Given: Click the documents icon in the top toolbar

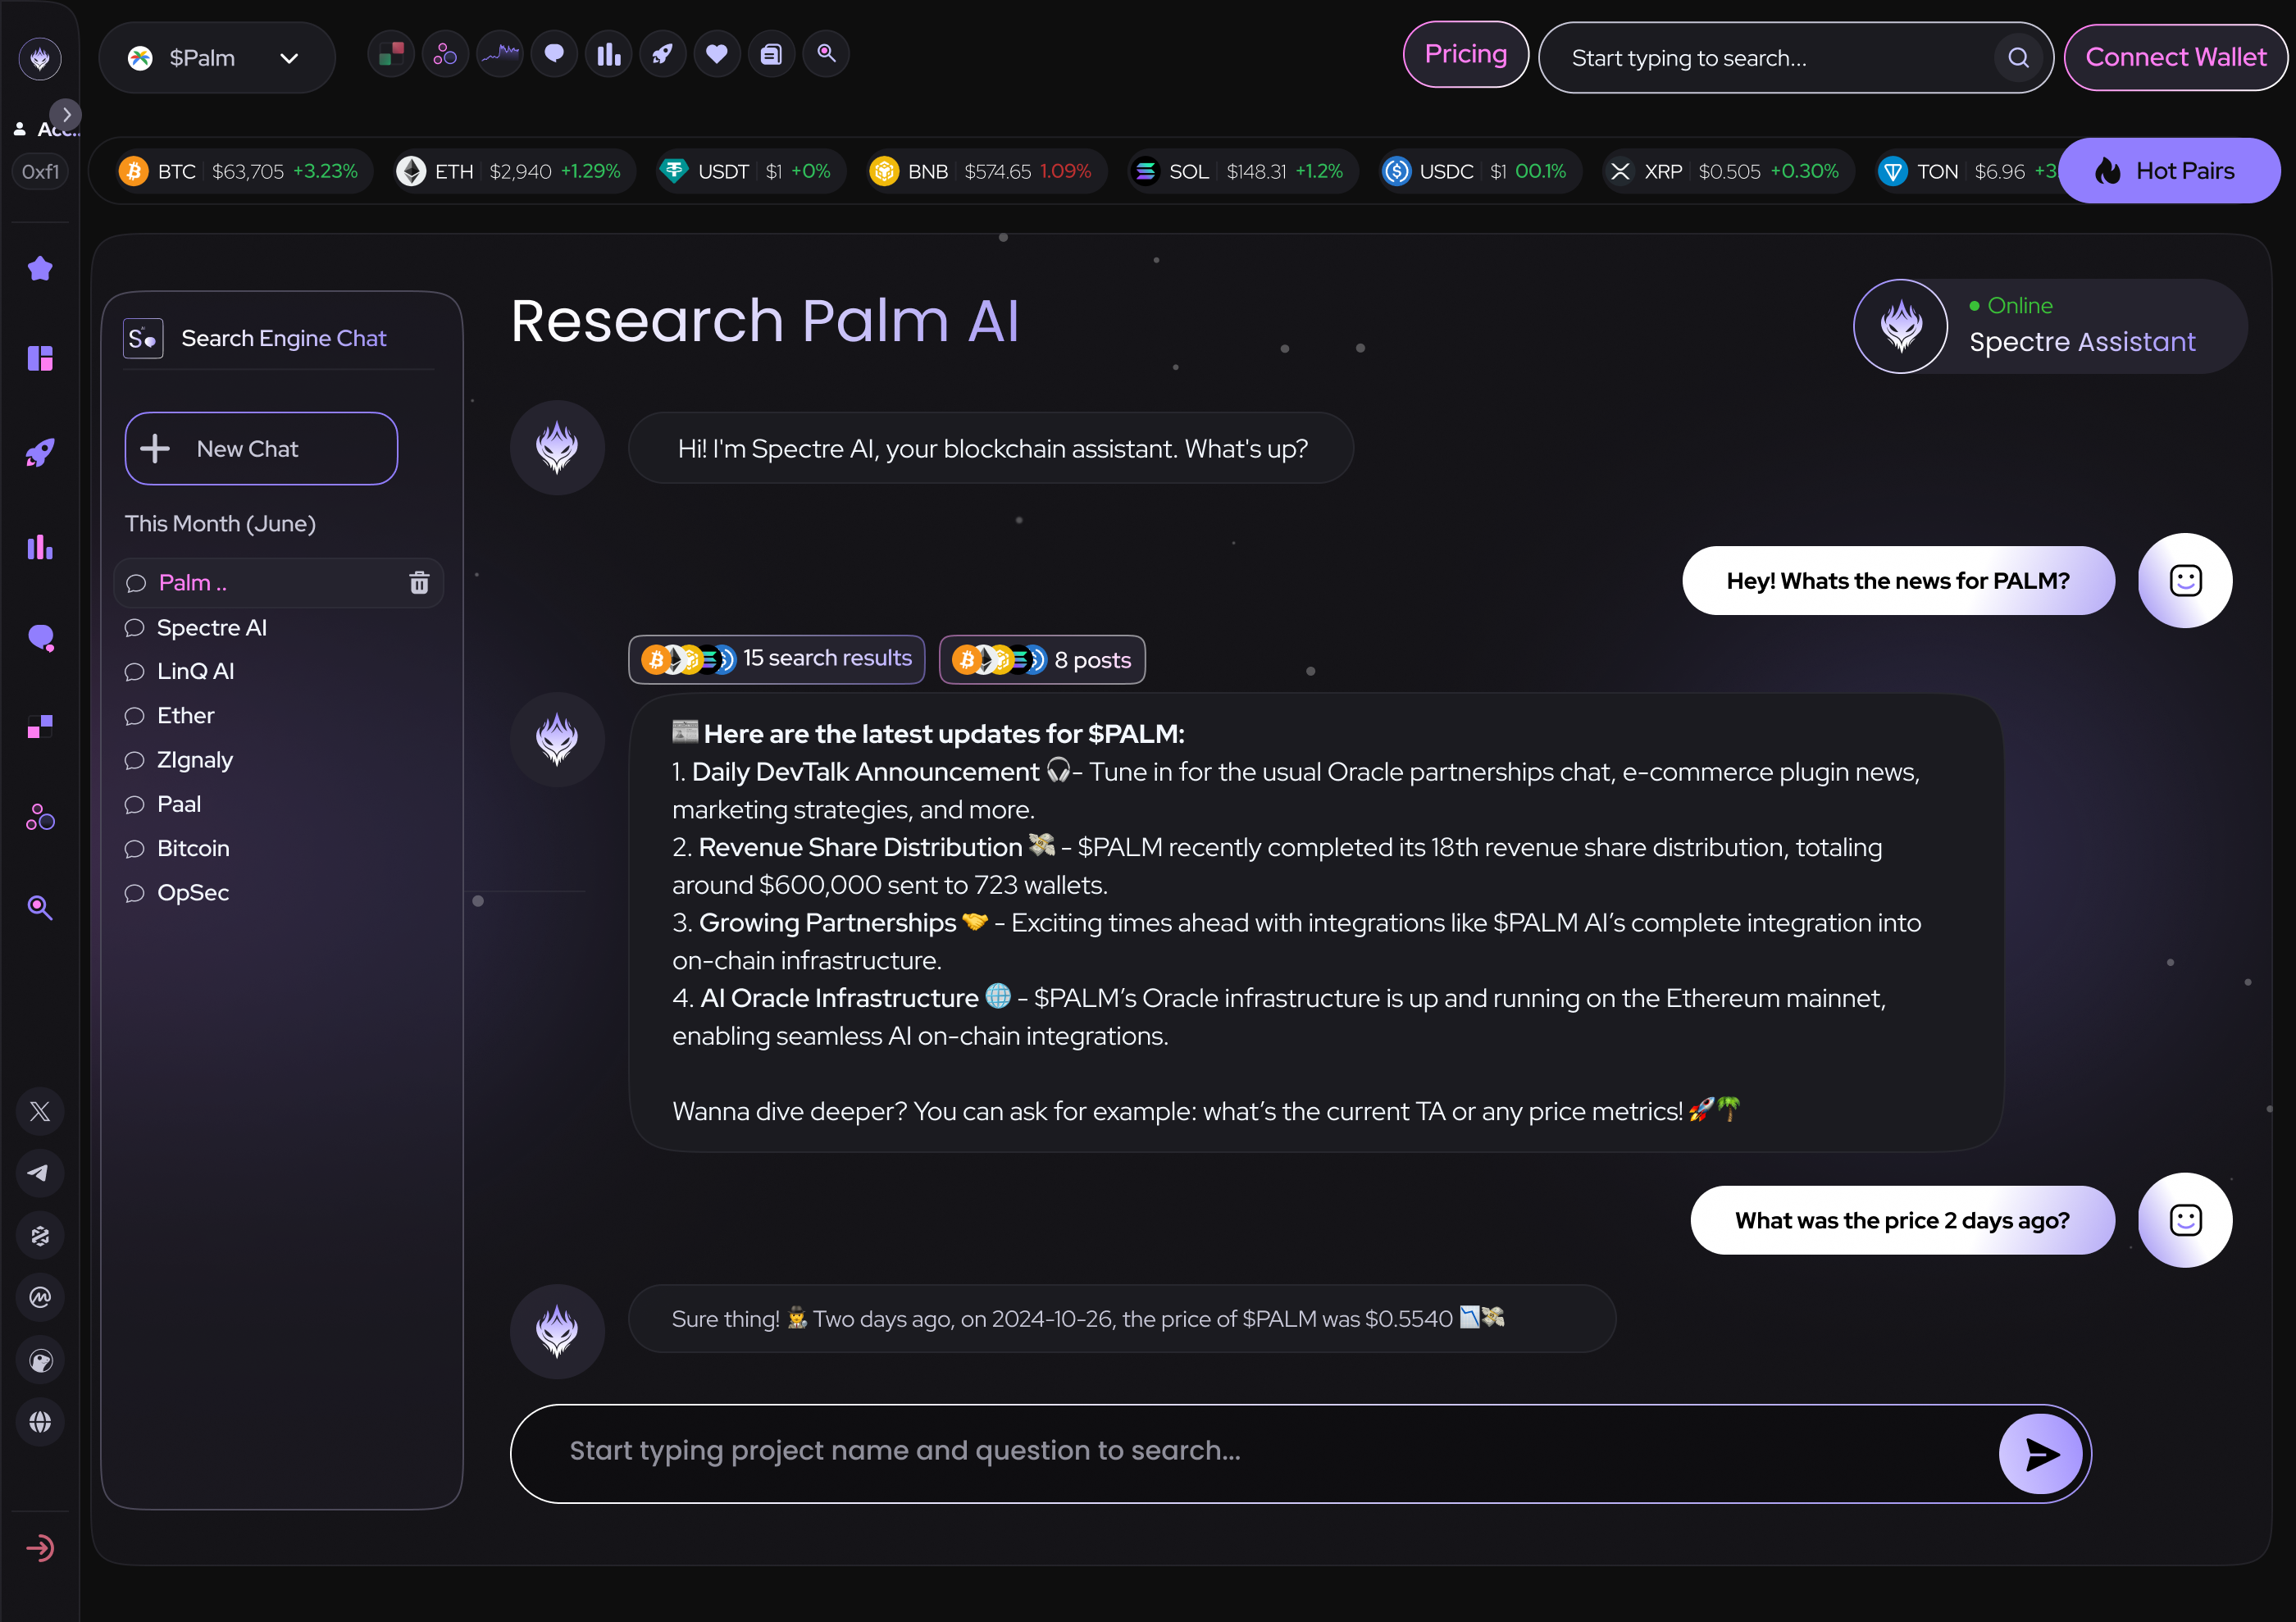Looking at the screenshot, I should 771,54.
